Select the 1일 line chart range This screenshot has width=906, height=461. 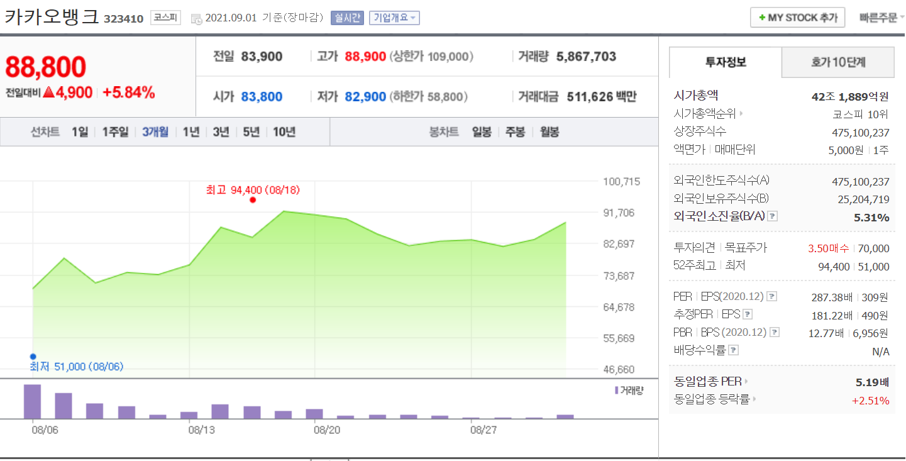[x=80, y=132]
